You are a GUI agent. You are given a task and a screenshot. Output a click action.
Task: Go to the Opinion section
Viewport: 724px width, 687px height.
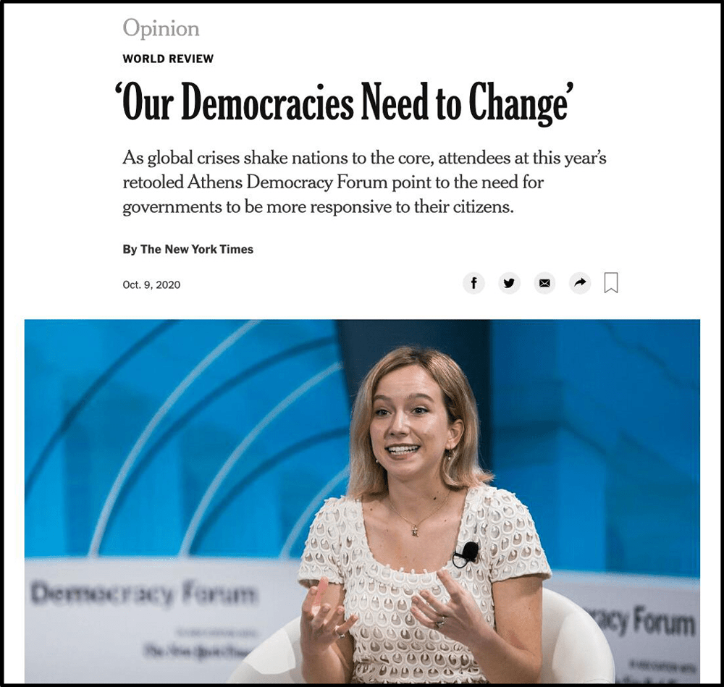[161, 28]
